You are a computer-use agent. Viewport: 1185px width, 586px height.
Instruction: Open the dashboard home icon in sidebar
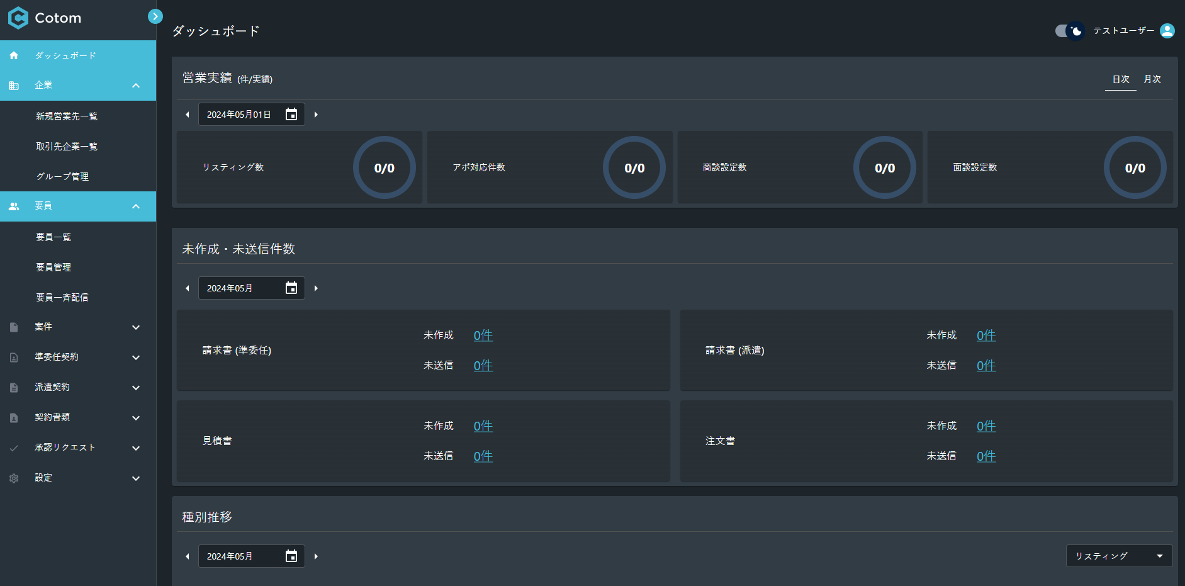click(x=14, y=55)
